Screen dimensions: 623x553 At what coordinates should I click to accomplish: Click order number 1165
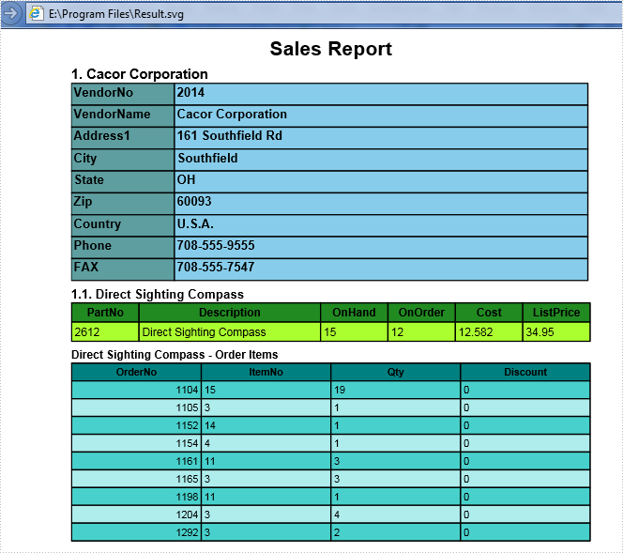[x=136, y=479]
